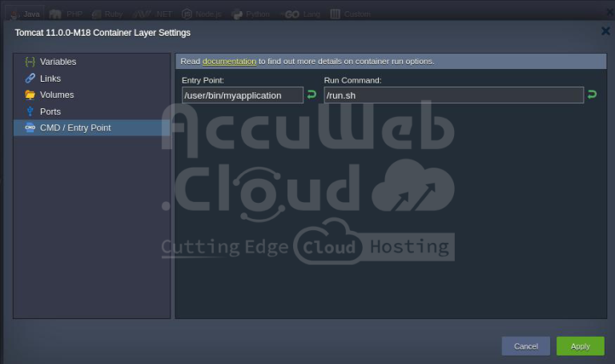Click the Entry Point input field
Screen dimensions: 615x364
[x=242, y=95]
